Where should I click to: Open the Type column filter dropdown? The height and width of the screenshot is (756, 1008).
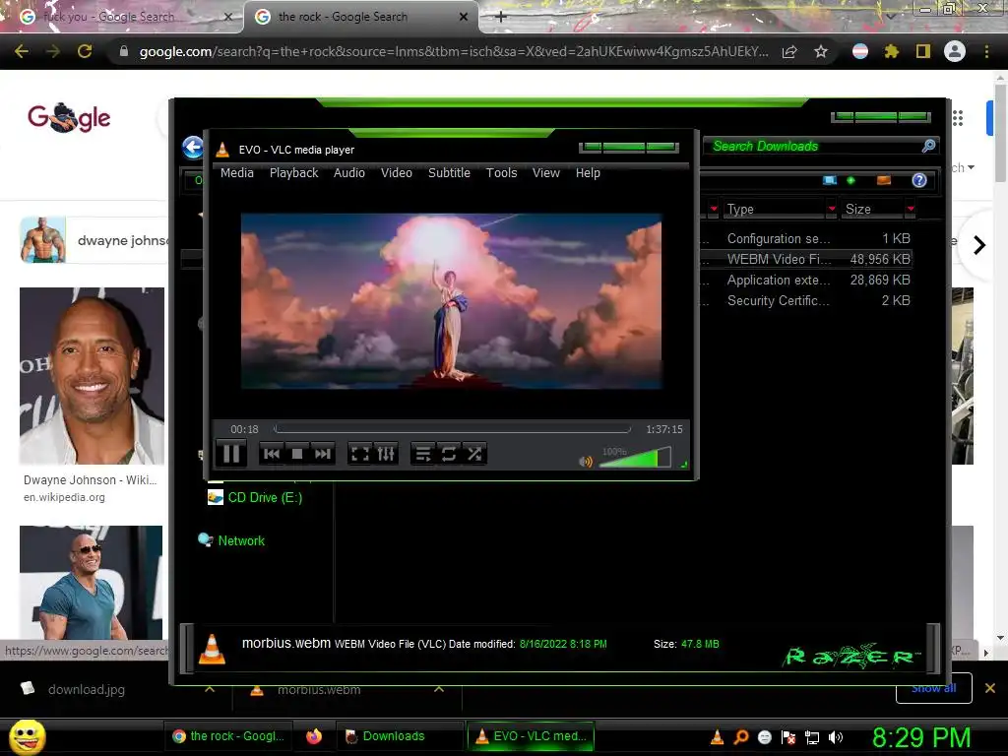832,209
